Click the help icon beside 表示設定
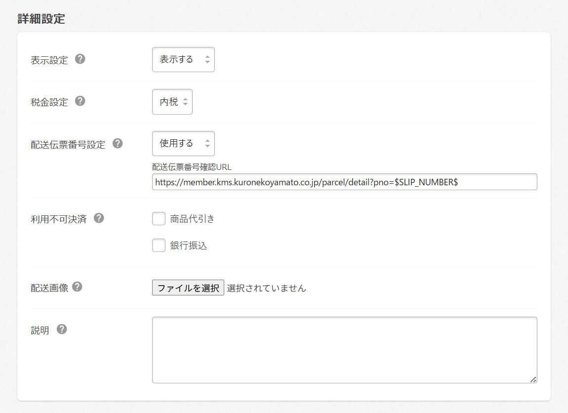The image size is (568, 413). click(80, 59)
